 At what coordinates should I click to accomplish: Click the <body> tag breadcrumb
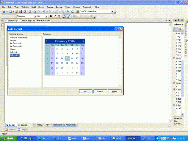pyautogui.click(x=40, y=125)
